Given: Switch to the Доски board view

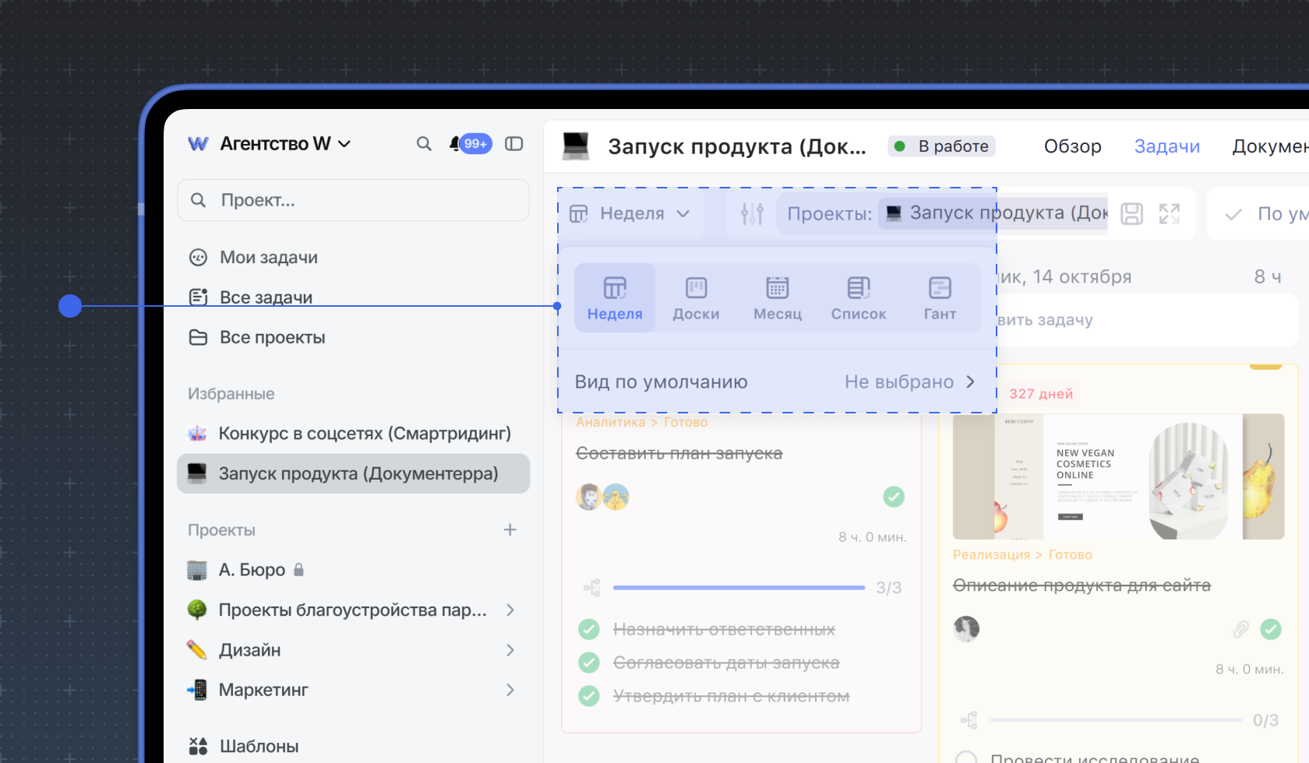Looking at the screenshot, I should (x=696, y=298).
